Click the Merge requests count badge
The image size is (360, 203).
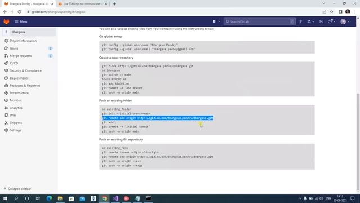[50, 56]
